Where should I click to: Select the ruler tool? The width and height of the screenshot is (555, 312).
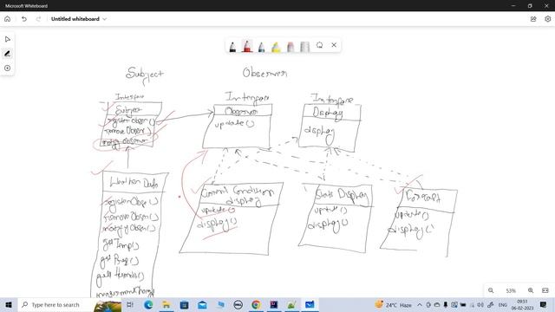tap(304, 47)
